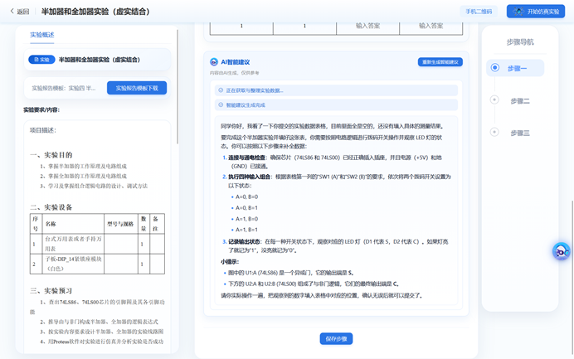This screenshot has height=359, width=574.
Task: Click the 步骤三 label
Action: tap(520, 133)
